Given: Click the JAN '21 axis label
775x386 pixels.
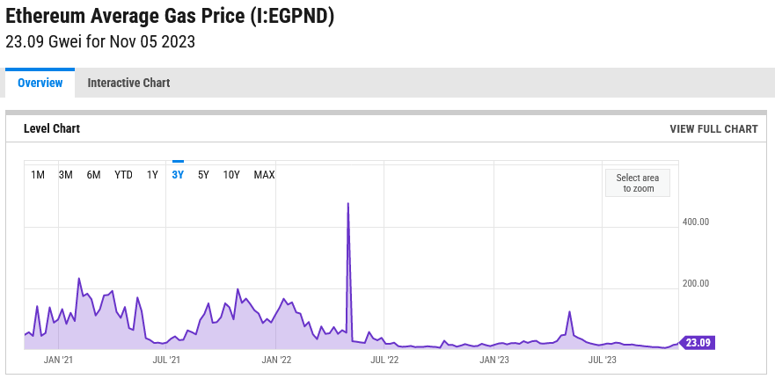Looking at the screenshot, I should click(x=57, y=360).
